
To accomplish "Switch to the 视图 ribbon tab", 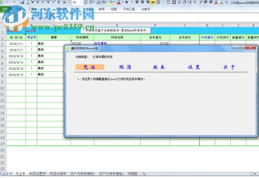I will pyautogui.click(x=113, y=9).
